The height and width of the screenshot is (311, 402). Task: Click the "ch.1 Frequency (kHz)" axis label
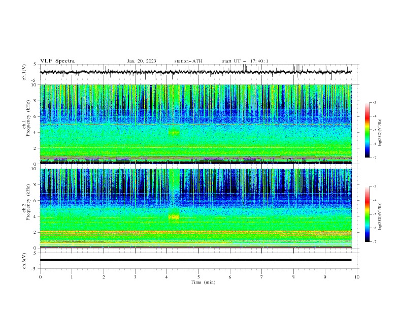coord(26,118)
